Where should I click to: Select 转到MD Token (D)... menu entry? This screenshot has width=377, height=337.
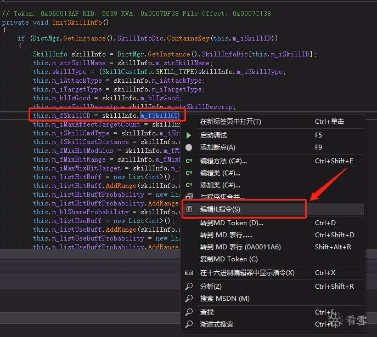tap(232, 223)
